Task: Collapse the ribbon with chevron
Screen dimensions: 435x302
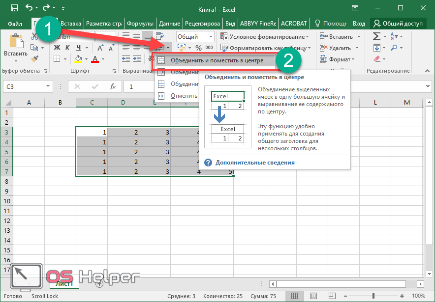Action: click(x=427, y=71)
